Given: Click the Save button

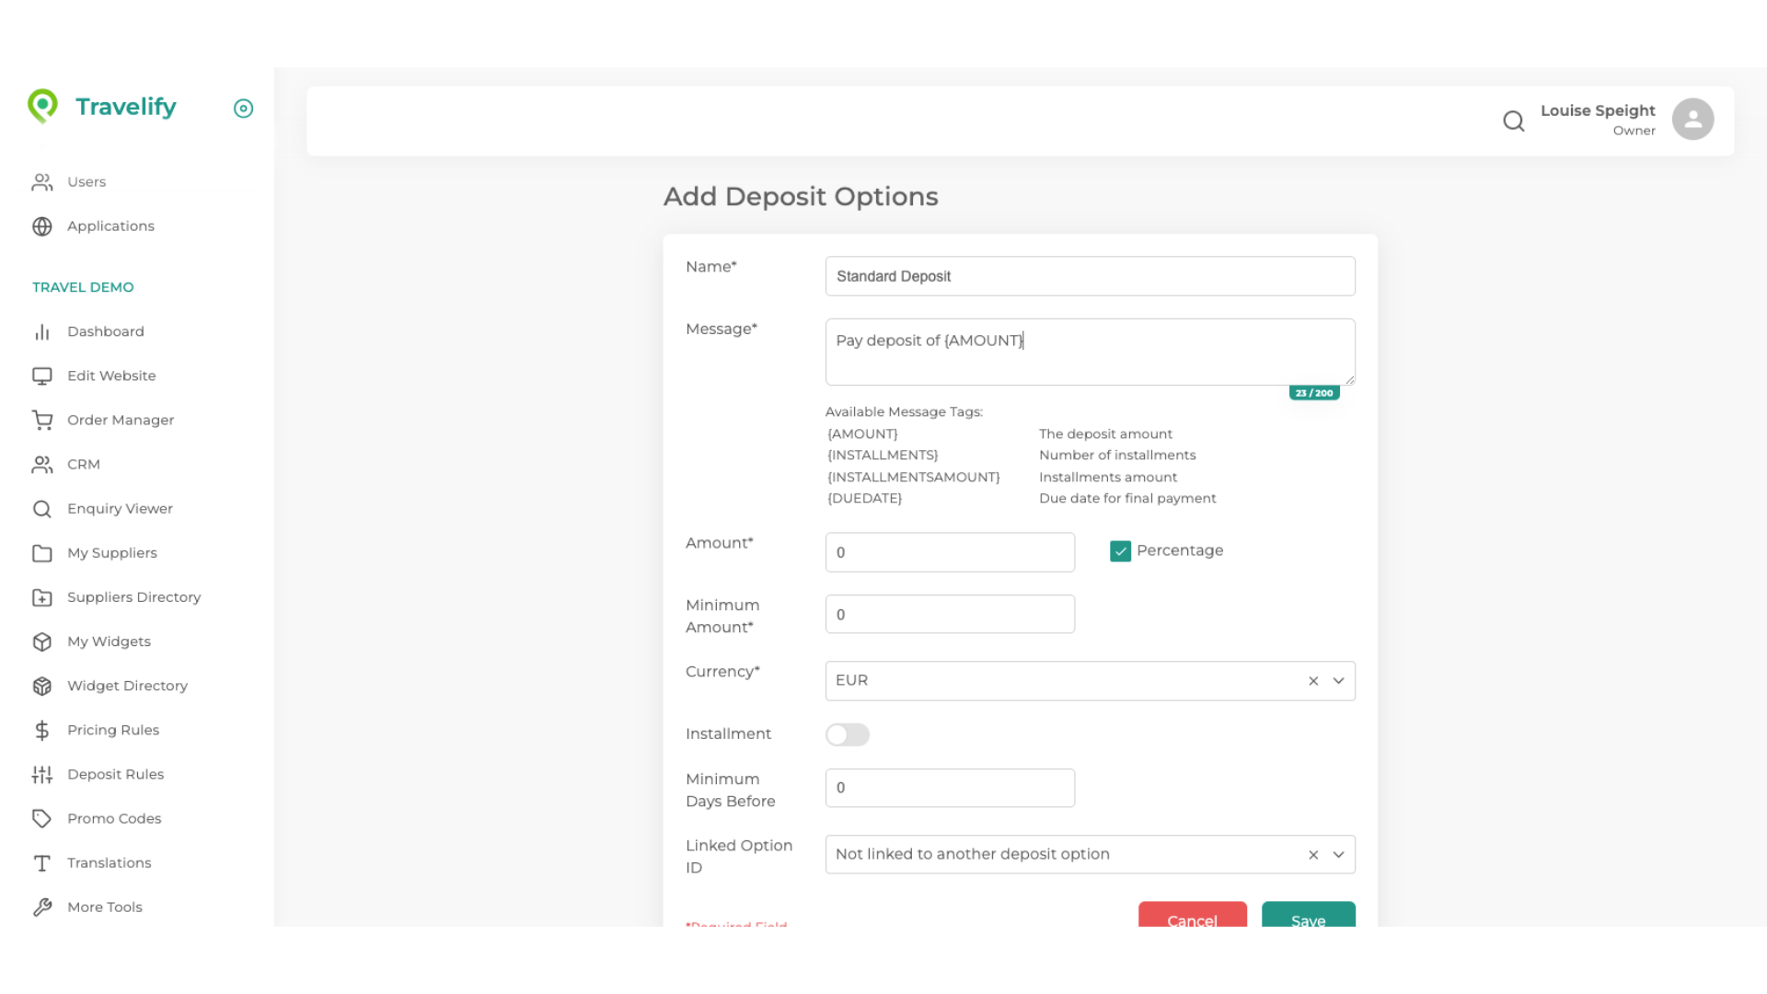Looking at the screenshot, I should [x=1308, y=917].
